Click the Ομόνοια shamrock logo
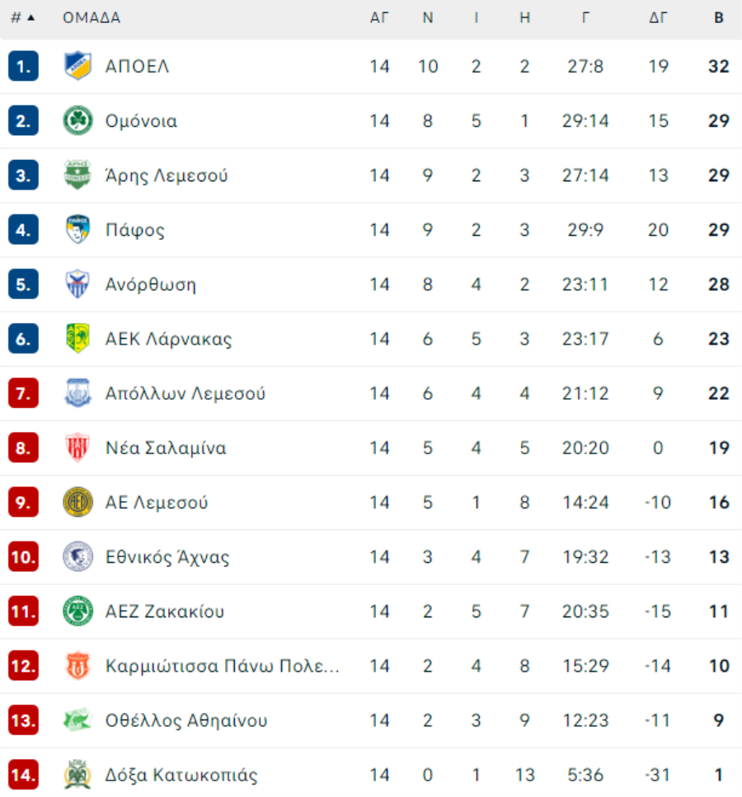Screen dimensions: 742x797 [77, 120]
